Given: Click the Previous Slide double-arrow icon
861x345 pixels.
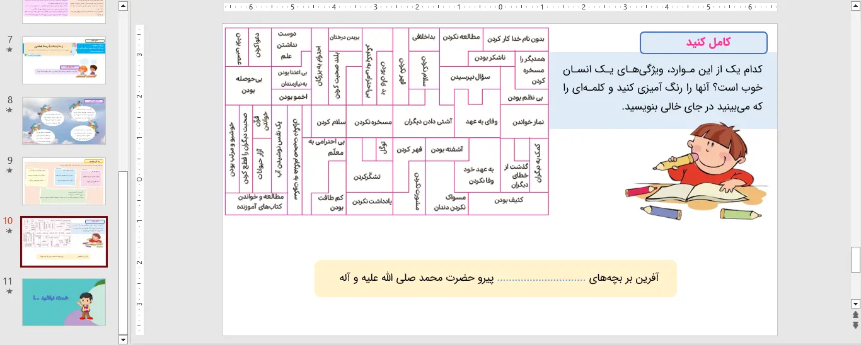Looking at the screenshot, I should [855, 315].
